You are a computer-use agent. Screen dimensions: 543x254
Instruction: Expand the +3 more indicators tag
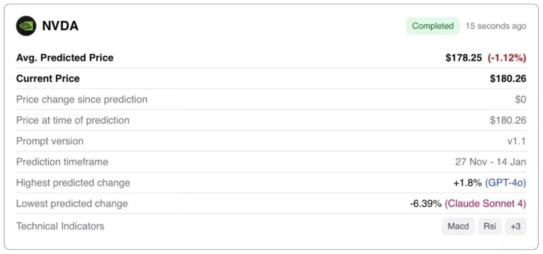[x=515, y=226]
